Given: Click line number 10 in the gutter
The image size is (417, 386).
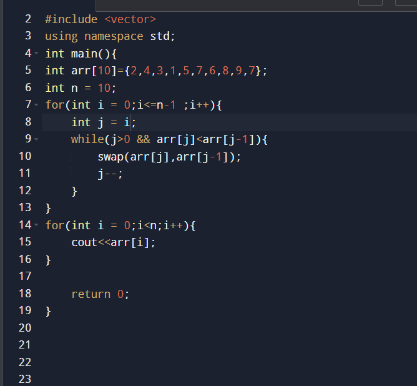Looking at the screenshot, I should point(25,156).
